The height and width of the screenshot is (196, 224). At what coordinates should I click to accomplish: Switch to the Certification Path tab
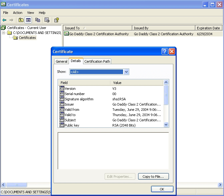pyautogui.click(x=97, y=61)
